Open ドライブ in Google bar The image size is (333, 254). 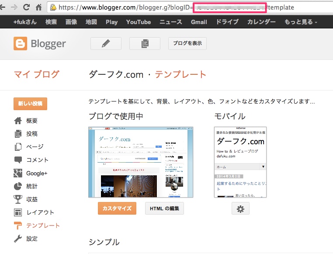[x=227, y=22]
